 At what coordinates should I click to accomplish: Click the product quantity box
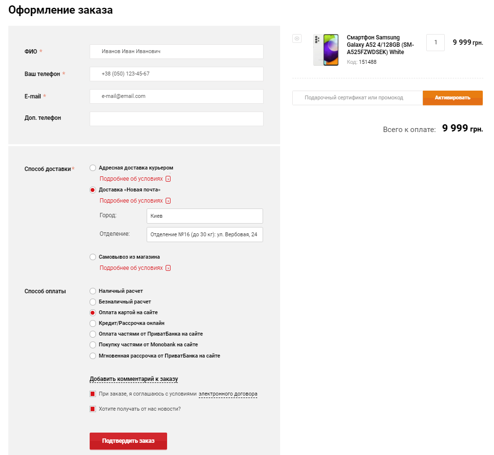click(x=436, y=42)
